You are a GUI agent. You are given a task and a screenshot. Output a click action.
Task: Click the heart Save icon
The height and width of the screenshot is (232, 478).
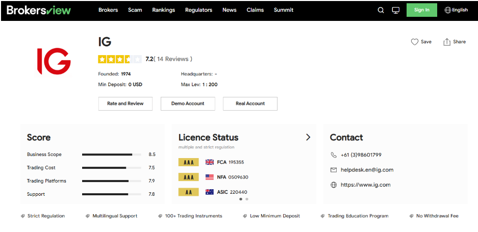click(x=415, y=42)
